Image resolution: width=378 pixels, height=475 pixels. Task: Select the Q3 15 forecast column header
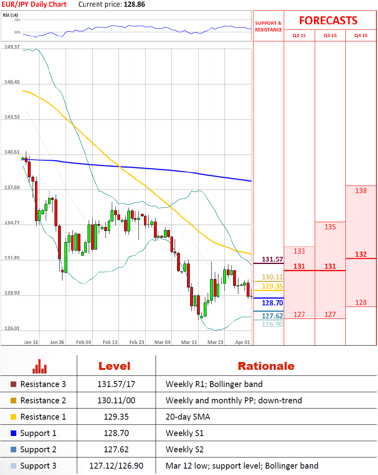click(x=330, y=35)
